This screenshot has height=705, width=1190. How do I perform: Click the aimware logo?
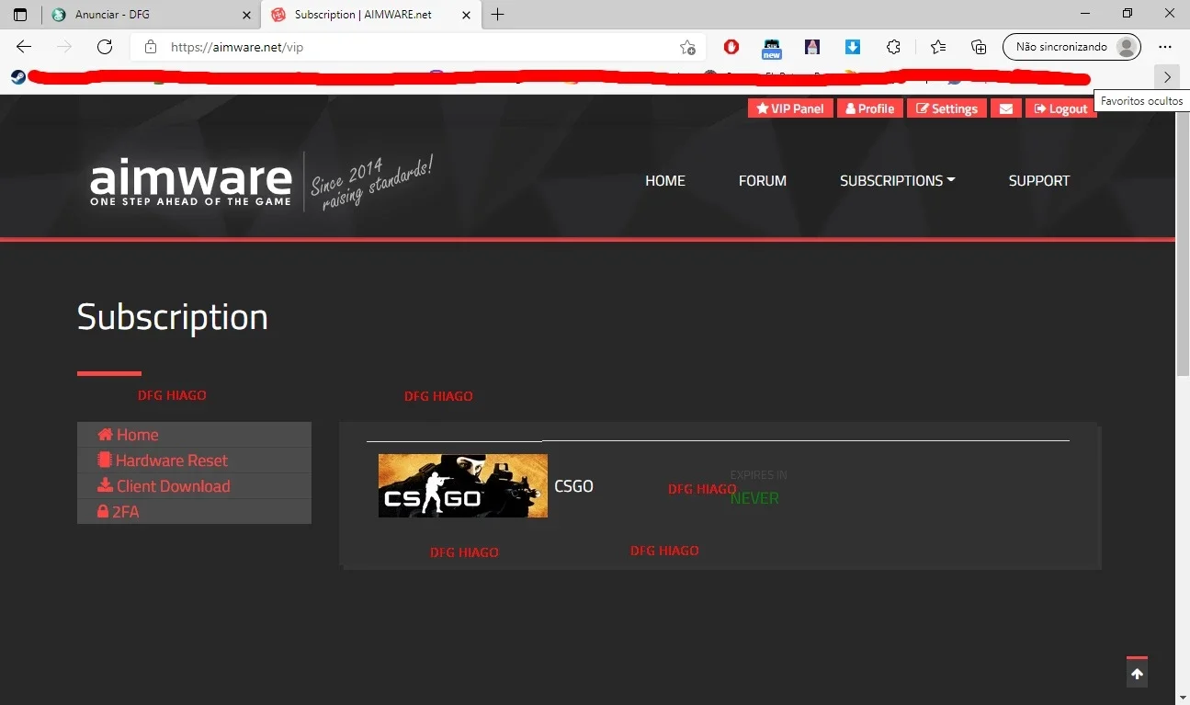coord(190,181)
